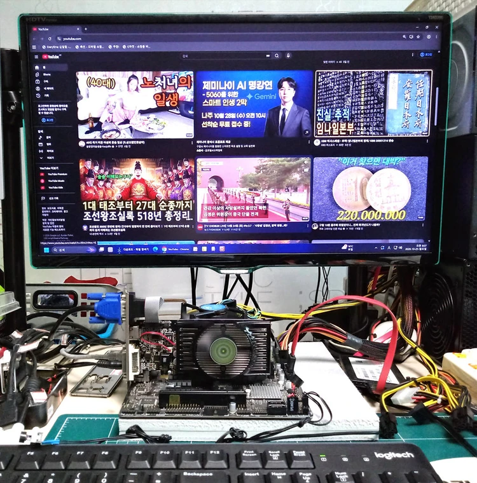Select Home in the YouTube sidebar
The width and height of the screenshot is (477, 483).
50,67
